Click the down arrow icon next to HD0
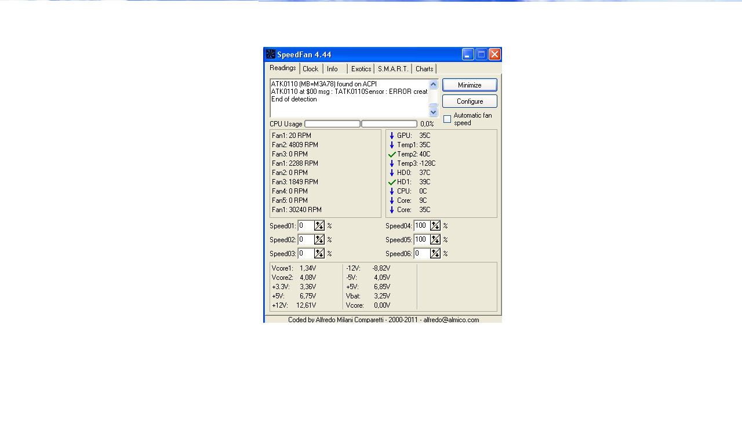 click(392, 173)
